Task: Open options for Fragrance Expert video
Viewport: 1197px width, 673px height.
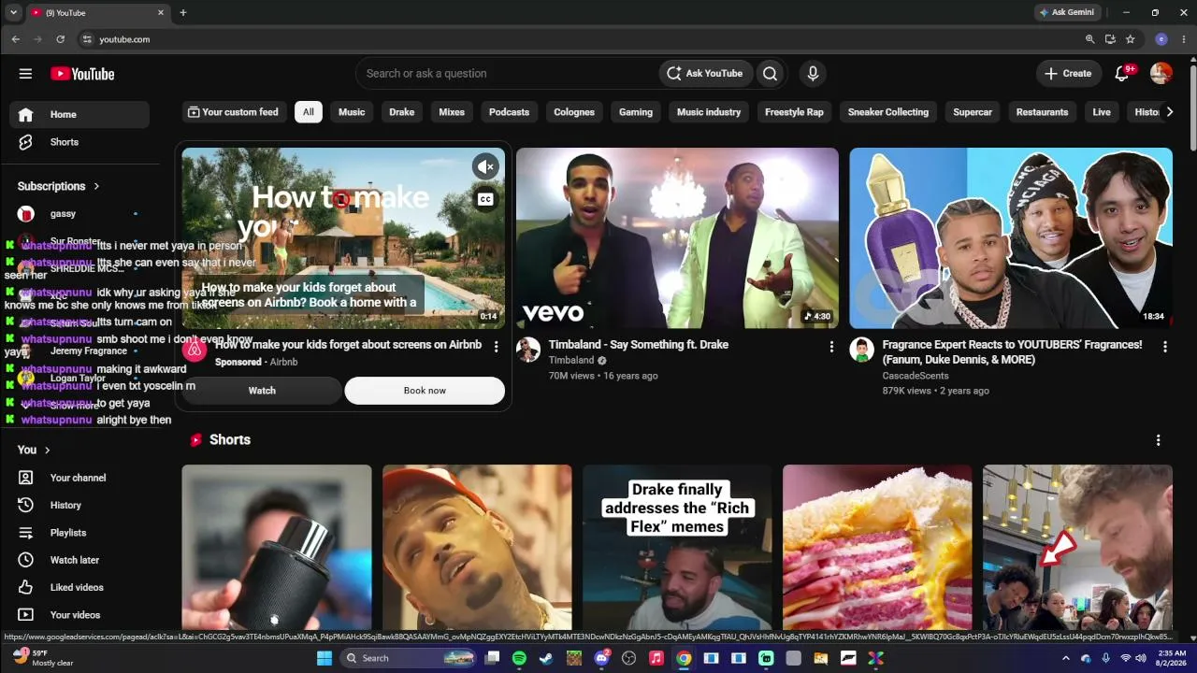Action: [x=1164, y=347]
